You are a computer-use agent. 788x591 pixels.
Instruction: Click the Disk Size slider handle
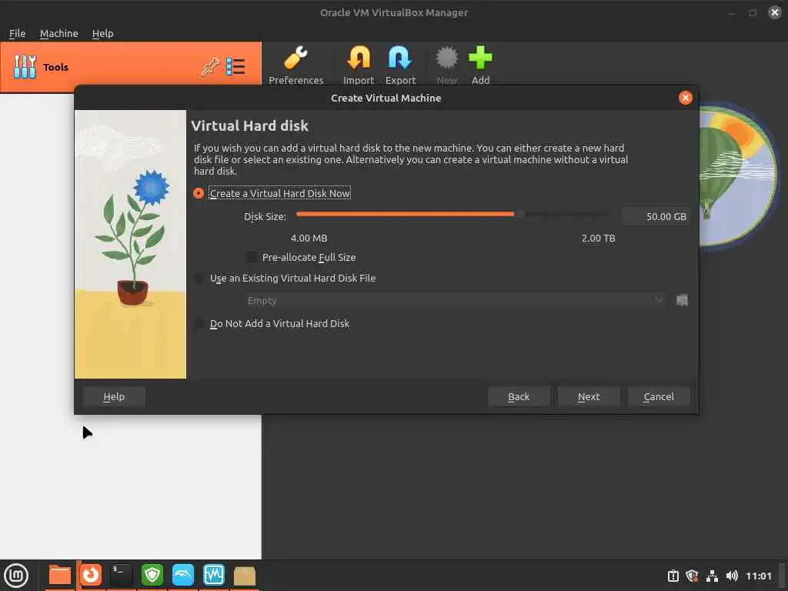pos(519,214)
